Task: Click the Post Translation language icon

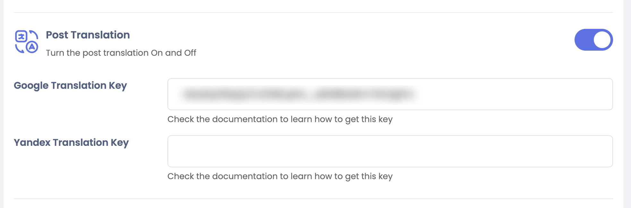Action: pos(27,42)
